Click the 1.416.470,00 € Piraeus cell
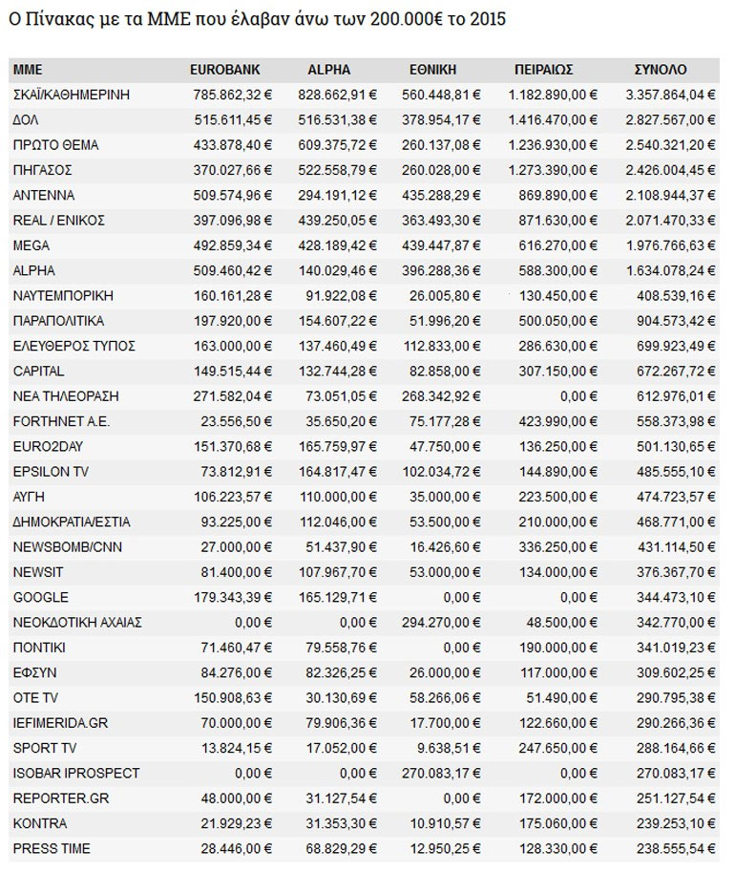 point(553,120)
